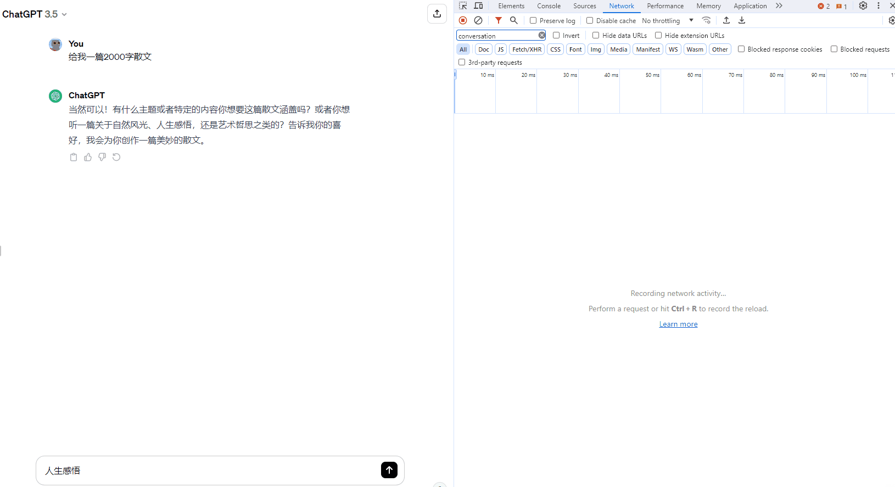
Task: Click the share conversation icon
Action: click(x=437, y=14)
